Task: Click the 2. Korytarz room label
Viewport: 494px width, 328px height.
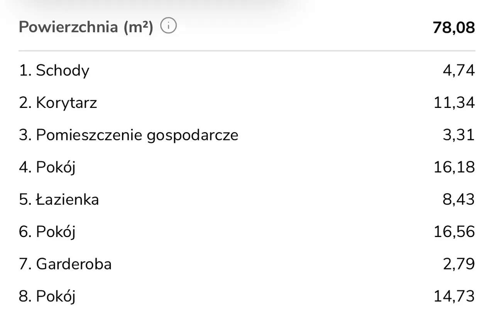Action: [58, 103]
